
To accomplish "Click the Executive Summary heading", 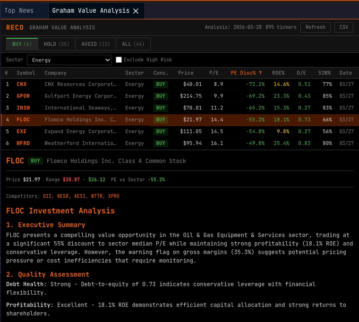I will pyautogui.click(x=46, y=225).
